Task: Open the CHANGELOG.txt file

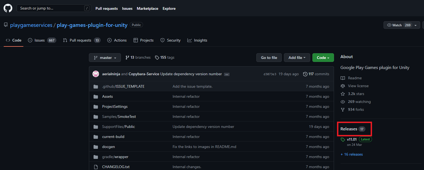Action: (116, 167)
